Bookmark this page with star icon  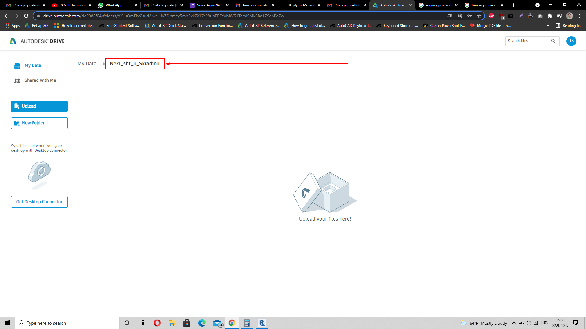(x=479, y=16)
